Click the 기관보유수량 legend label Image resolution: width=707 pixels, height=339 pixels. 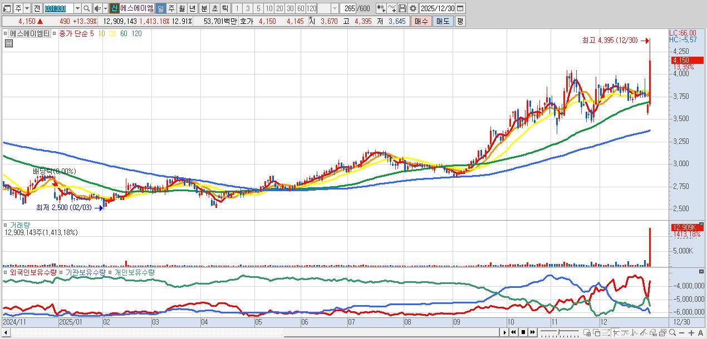tap(85, 273)
